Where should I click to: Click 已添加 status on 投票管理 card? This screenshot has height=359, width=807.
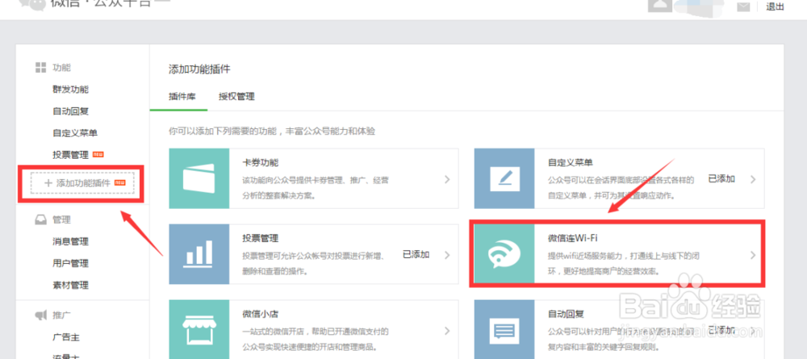pyautogui.click(x=416, y=255)
